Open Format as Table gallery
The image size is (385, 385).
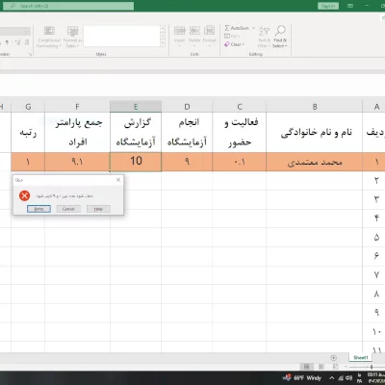(72, 31)
